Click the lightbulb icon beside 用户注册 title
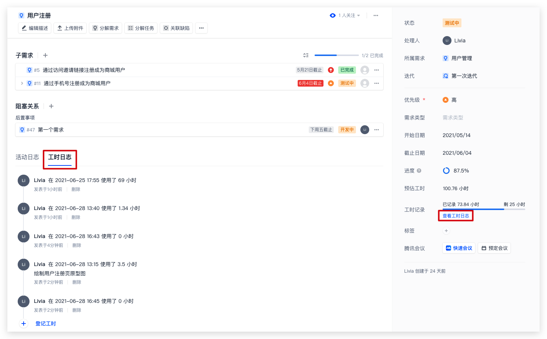The height and width of the screenshot is (339, 547). 21,15
